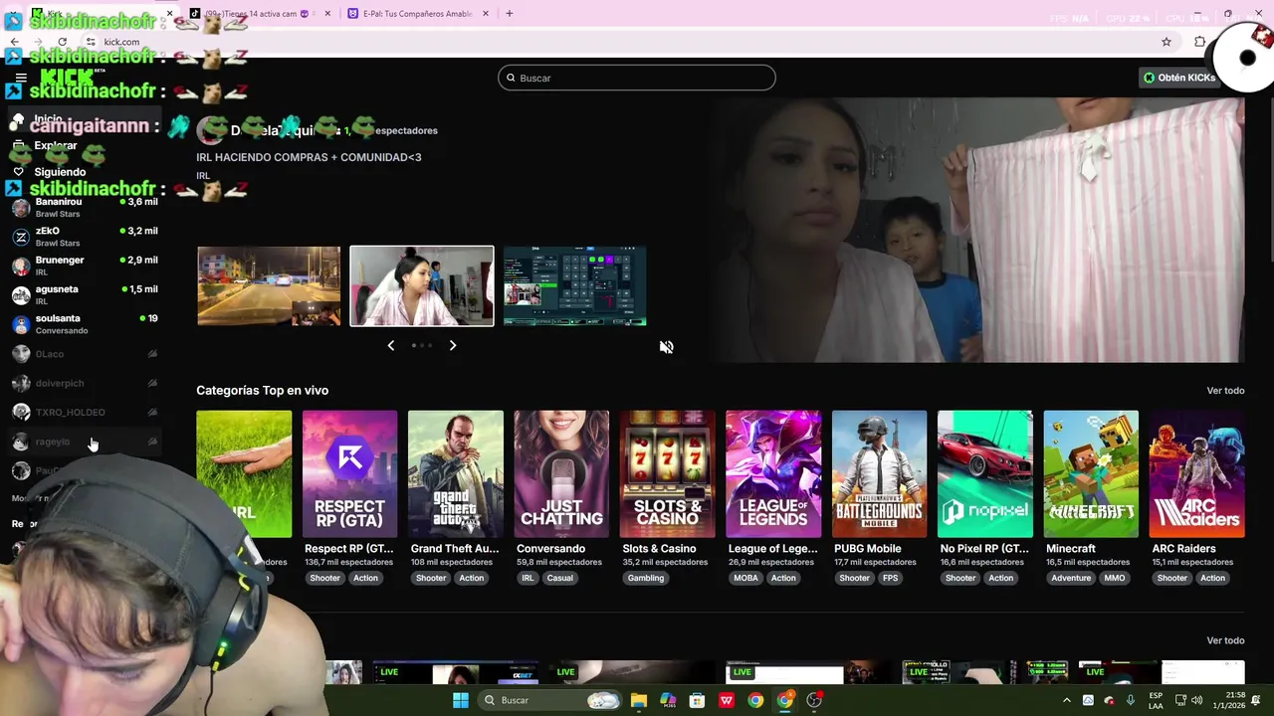
Task: Open zEkO's channel in the sidebar
Action: click(85, 237)
